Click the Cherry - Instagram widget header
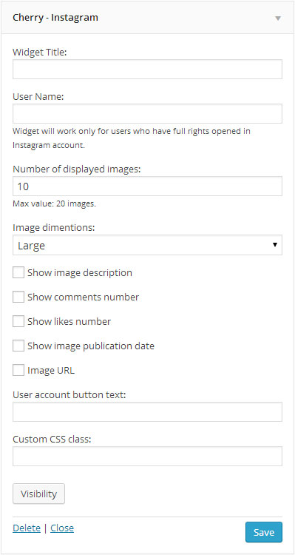 148,18
